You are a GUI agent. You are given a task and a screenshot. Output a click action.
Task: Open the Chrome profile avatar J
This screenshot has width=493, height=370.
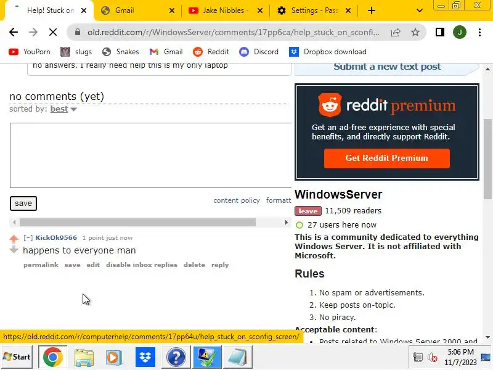click(x=459, y=32)
